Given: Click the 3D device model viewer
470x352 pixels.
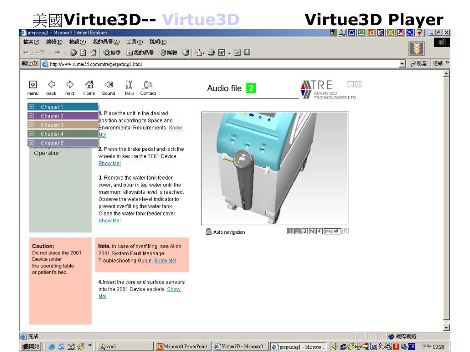Looking at the screenshot, I should pos(274,168).
